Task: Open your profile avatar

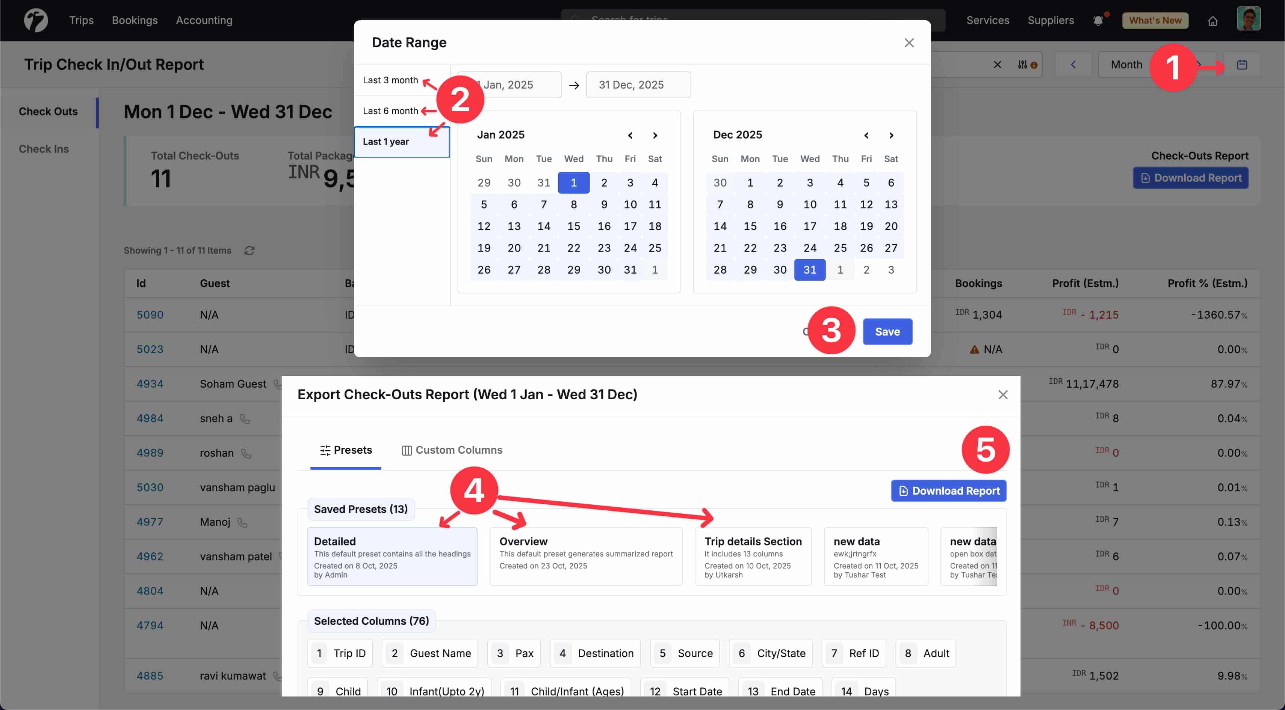Action: click(x=1249, y=19)
